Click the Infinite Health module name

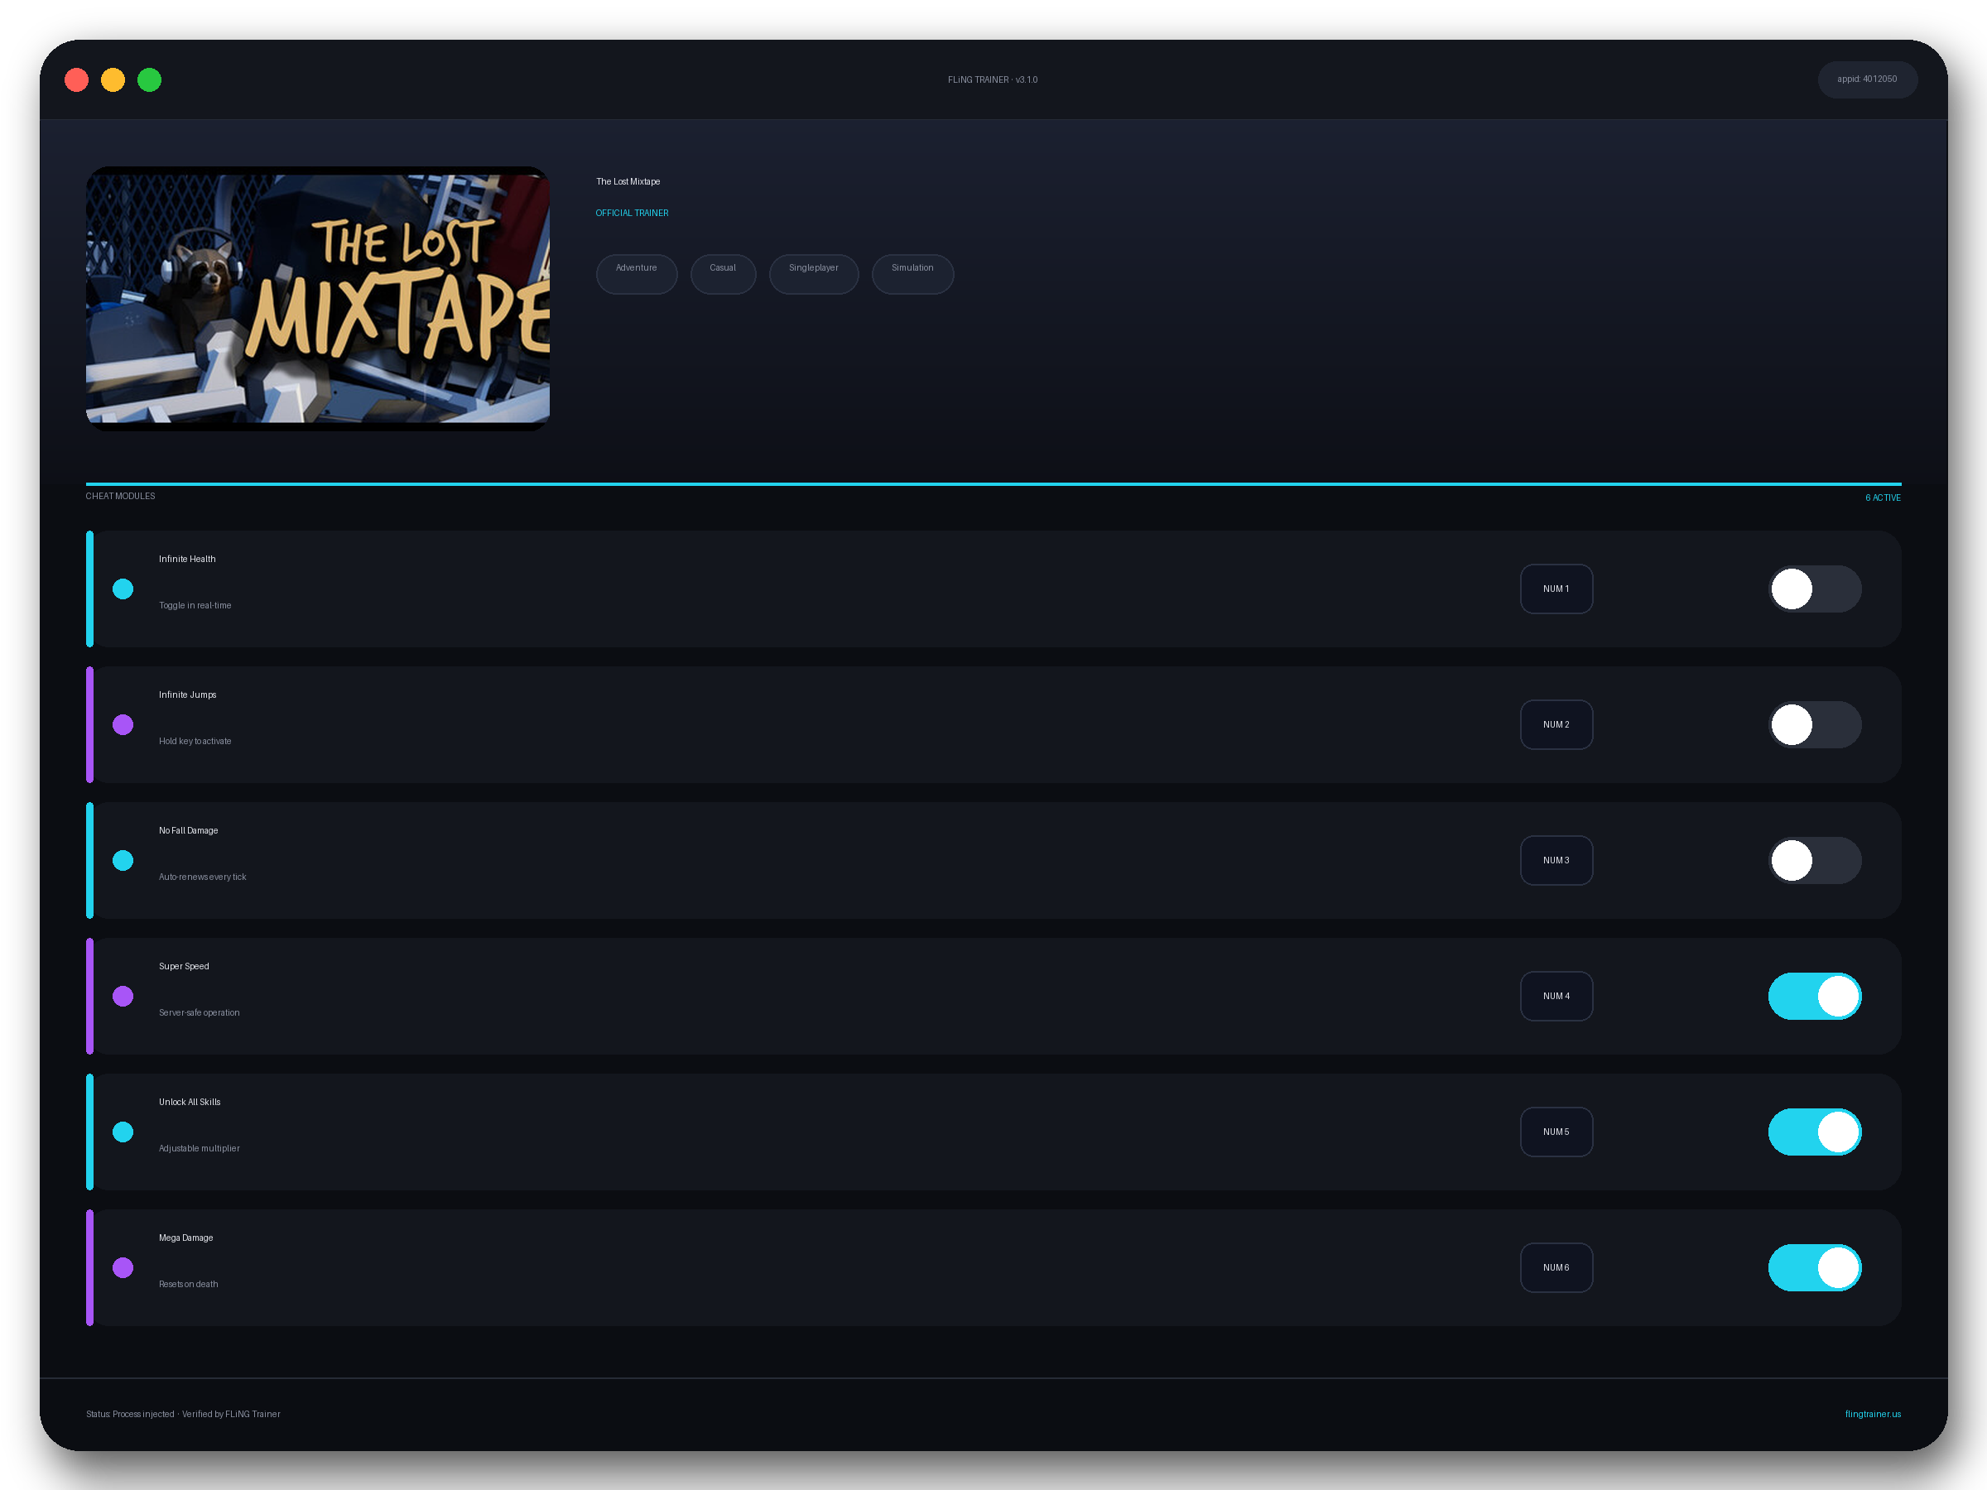point(187,559)
